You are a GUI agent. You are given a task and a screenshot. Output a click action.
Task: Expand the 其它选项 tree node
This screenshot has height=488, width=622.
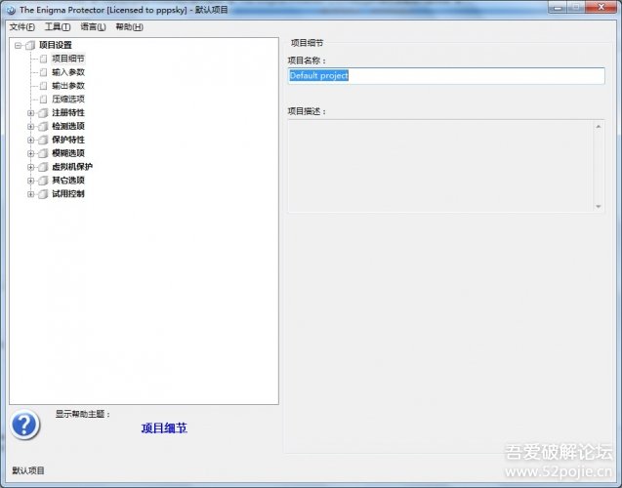tap(30, 181)
